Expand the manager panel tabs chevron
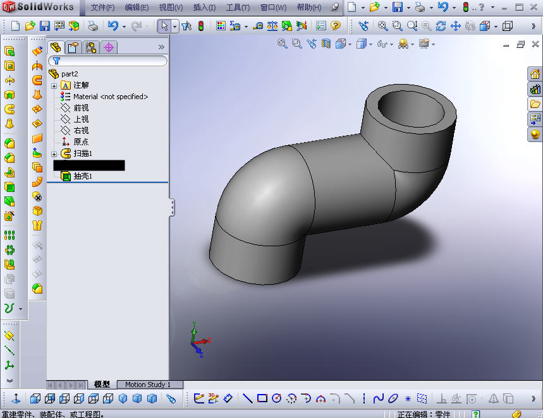Viewport: 543px width, 418px height. (x=161, y=47)
